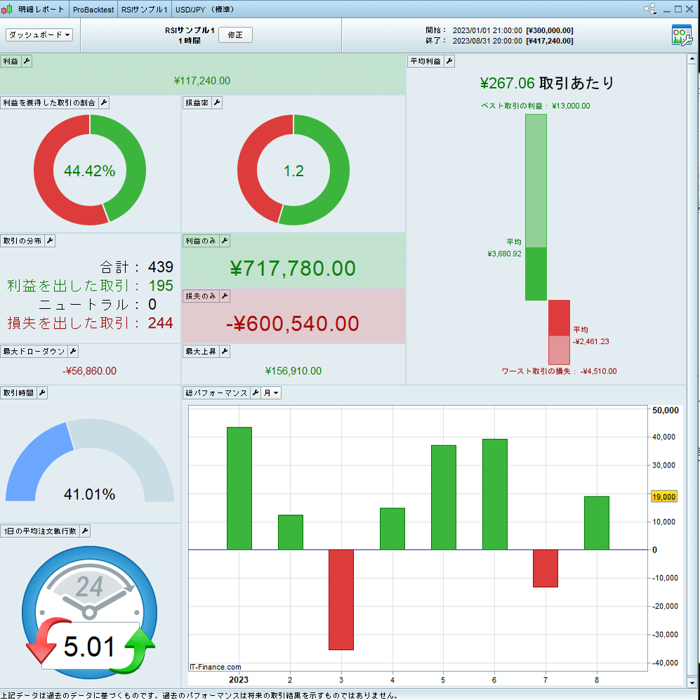Click the ¥117,240.00 profit value
Image resolution: width=700 pixels, height=700 pixels.
202,81
